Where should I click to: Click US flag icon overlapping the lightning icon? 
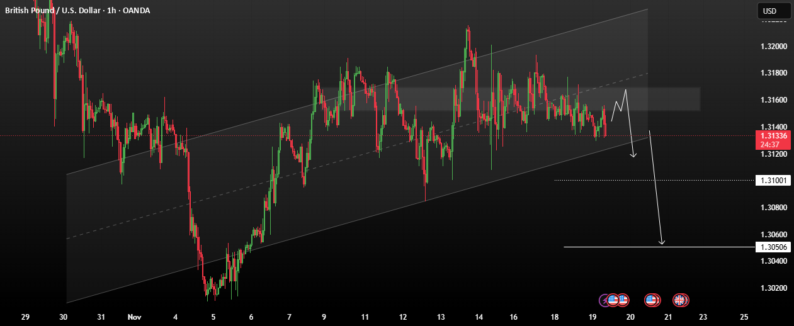613,300
